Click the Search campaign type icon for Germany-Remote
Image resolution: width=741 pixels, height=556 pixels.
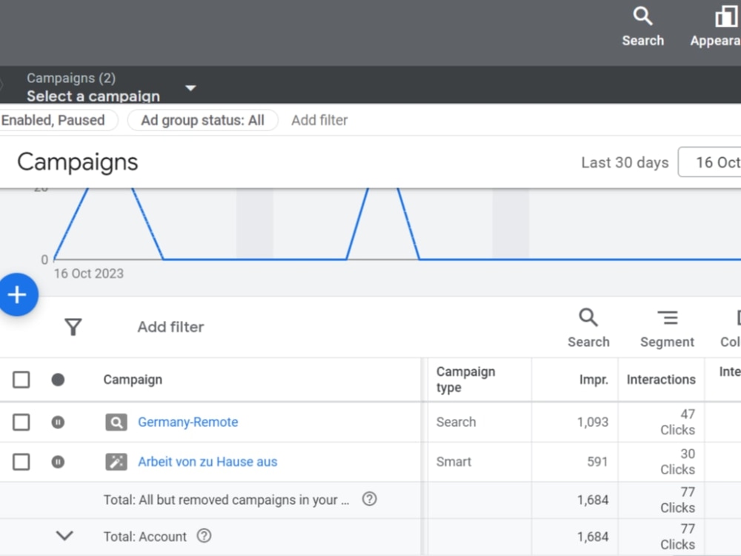(x=116, y=423)
